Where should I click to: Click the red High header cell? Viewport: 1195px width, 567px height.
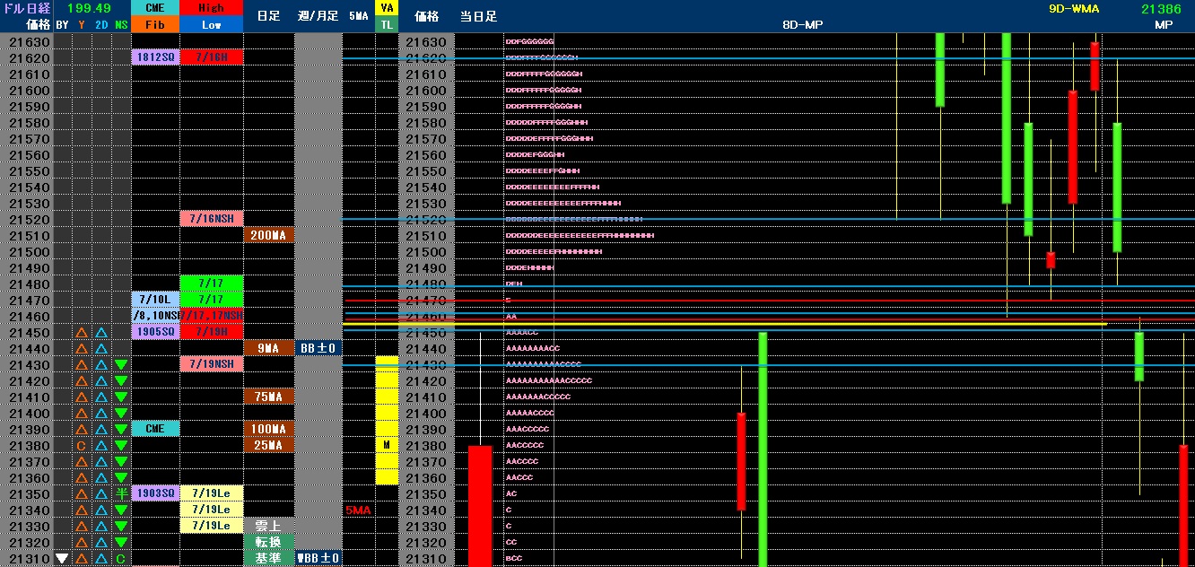click(x=212, y=8)
